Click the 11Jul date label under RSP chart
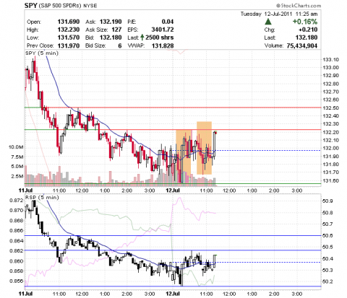The height and width of the screenshot is (298, 347). [x=25, y=294]
